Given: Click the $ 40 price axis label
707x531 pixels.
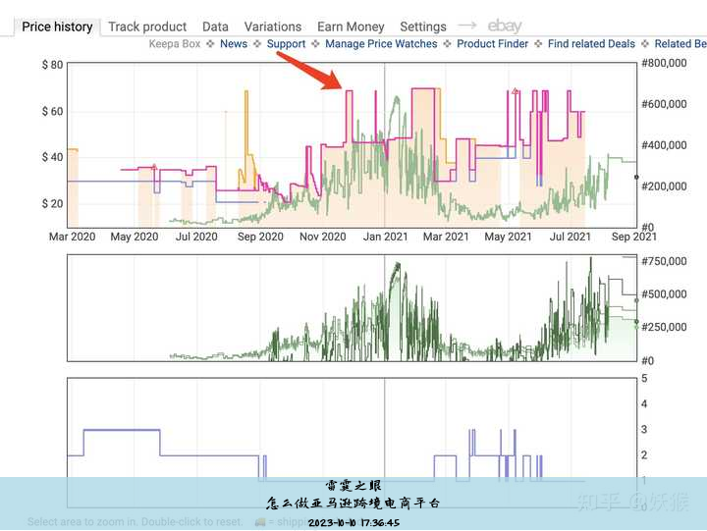Looking at the screenshot, I should (x=52, y=157).
